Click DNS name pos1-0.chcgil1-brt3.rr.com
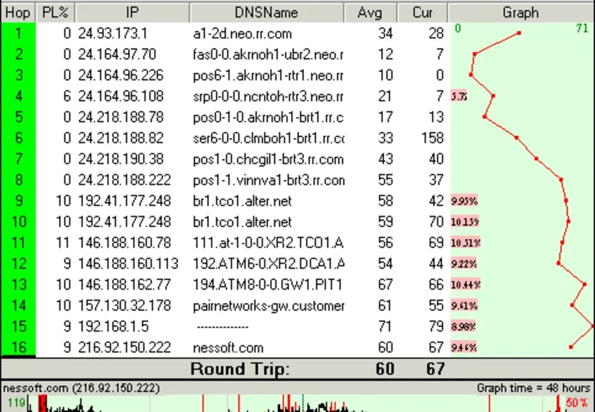Image resolution: width=595 pixels, height=412 pixels. (268, 159)
